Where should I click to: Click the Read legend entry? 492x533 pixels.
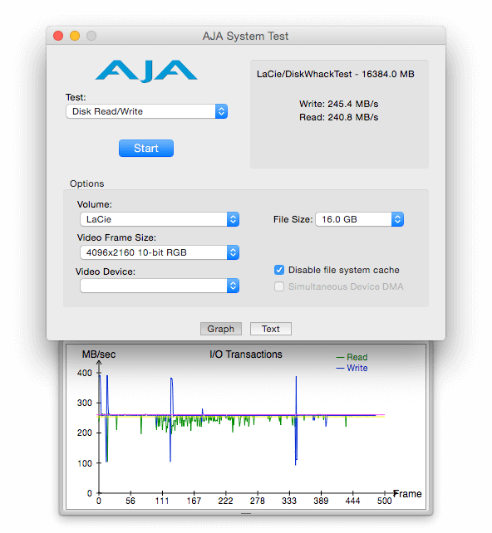tap(352, 357)
